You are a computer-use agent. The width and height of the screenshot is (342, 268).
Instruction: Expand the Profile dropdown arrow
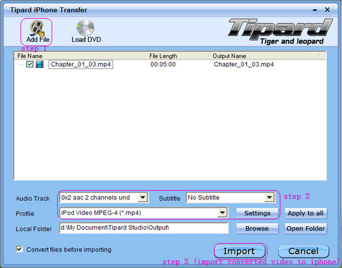click(222, 213)
